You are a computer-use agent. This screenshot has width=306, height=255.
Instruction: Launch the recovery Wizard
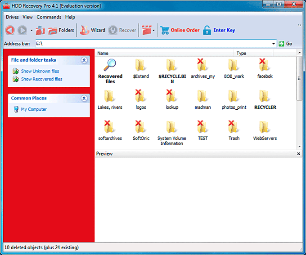click(x=93, y=30)
